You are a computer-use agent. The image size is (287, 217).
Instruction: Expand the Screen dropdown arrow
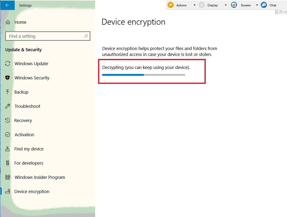pos(257,5)
